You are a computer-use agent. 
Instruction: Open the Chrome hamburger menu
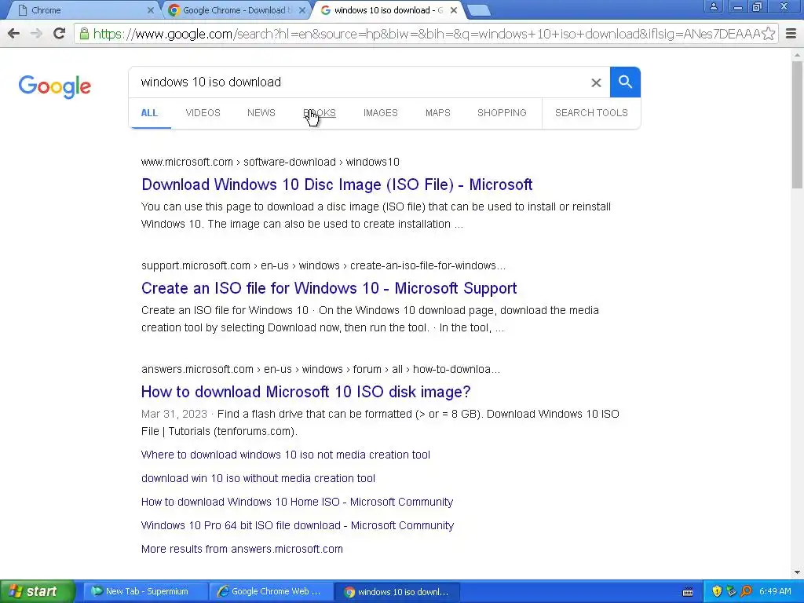click(791, 34)
